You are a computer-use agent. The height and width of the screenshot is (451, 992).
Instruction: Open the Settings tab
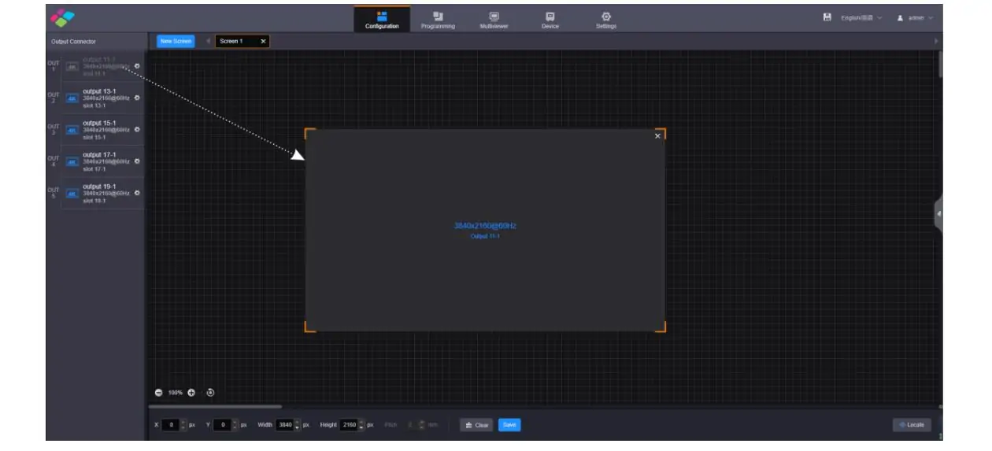(606, 19)
